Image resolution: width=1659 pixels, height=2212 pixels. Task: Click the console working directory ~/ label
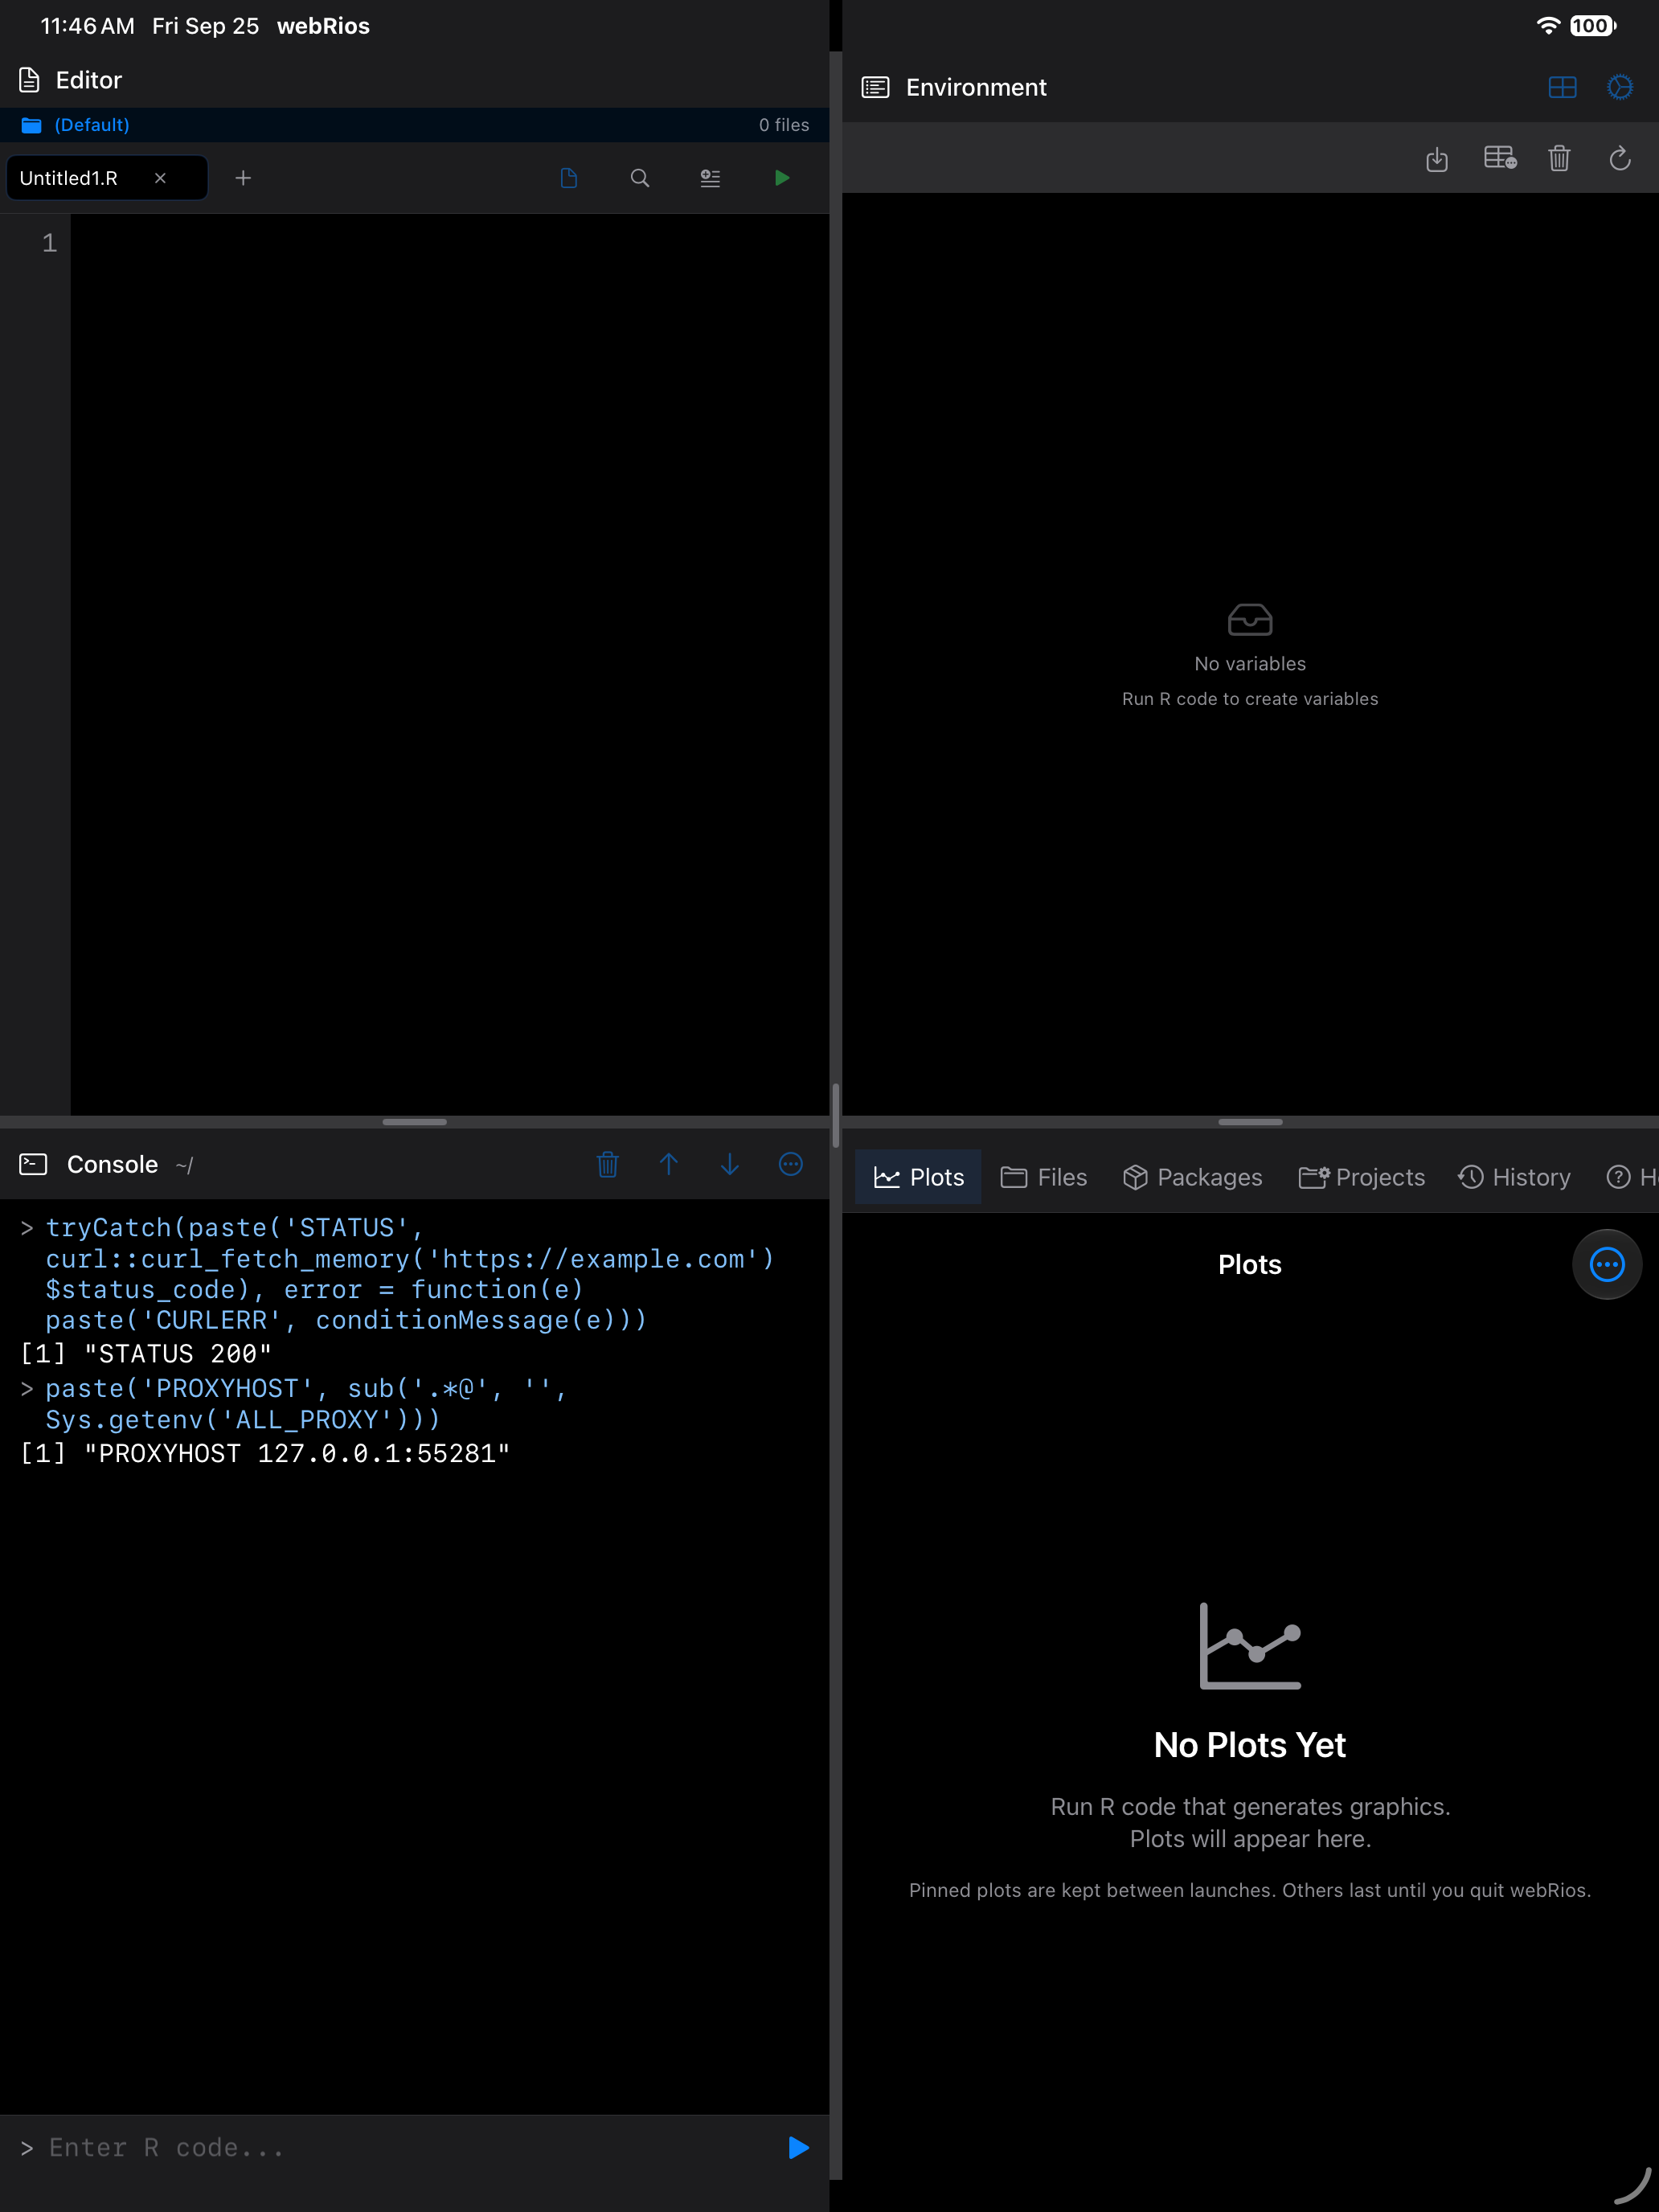tap(184, 1165)
